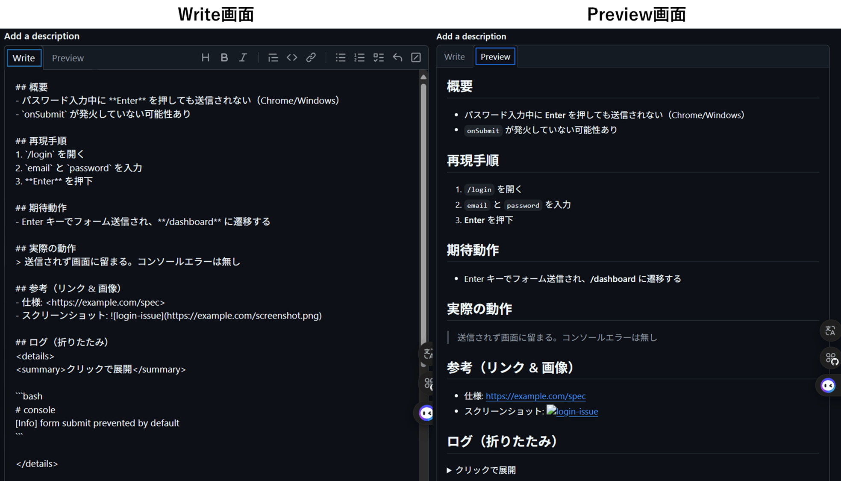Click the round mascot extension icon on the Preview side
The height and width of the screenshot is (481, 841).
click(x=828, y=386)
